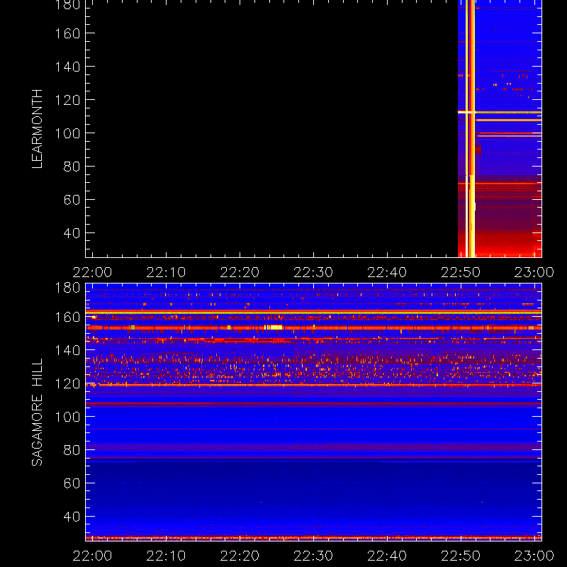Viewport: 567px width, 567px height.
Task: Select the 160 label on Learmonth axis
Action: coord(67,33)
